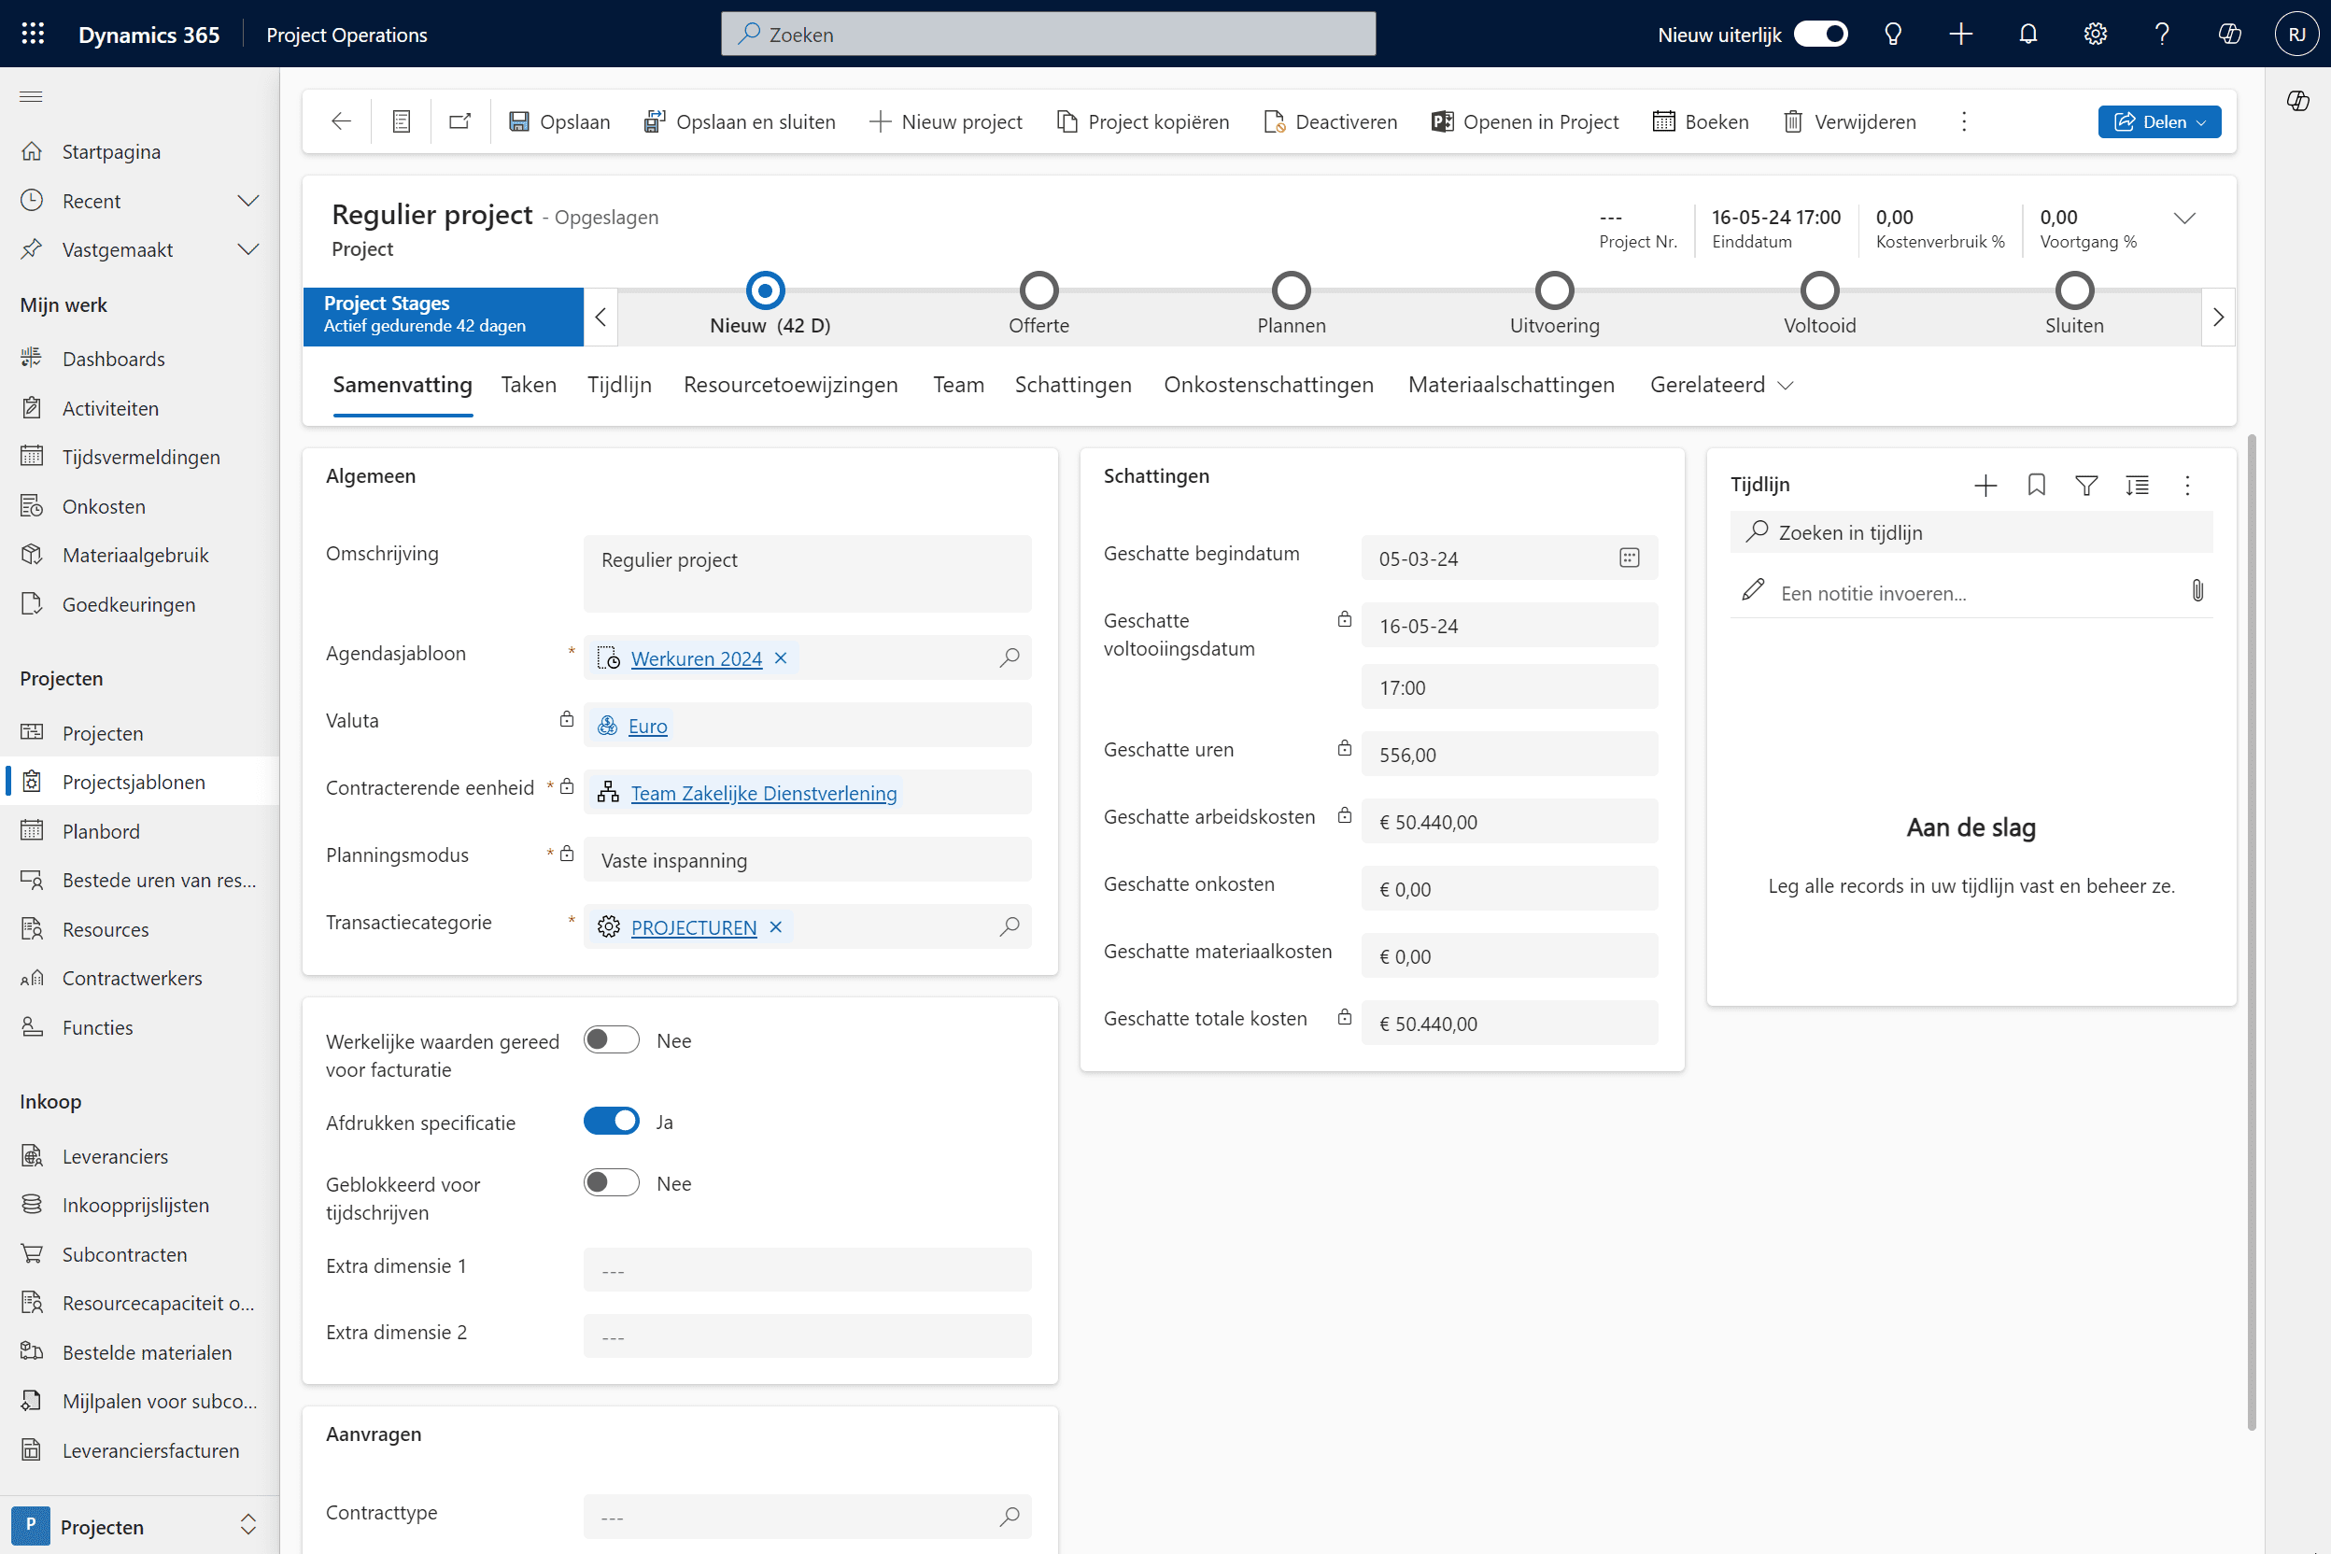Screen dimensions: 2331x1554
Task: Open the Euro currency link
Action: pyautogui.click(x=647, y=726)
